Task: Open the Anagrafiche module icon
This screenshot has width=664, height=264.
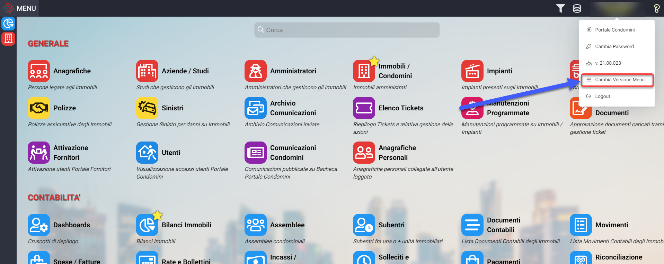Action: pos(39,71)
